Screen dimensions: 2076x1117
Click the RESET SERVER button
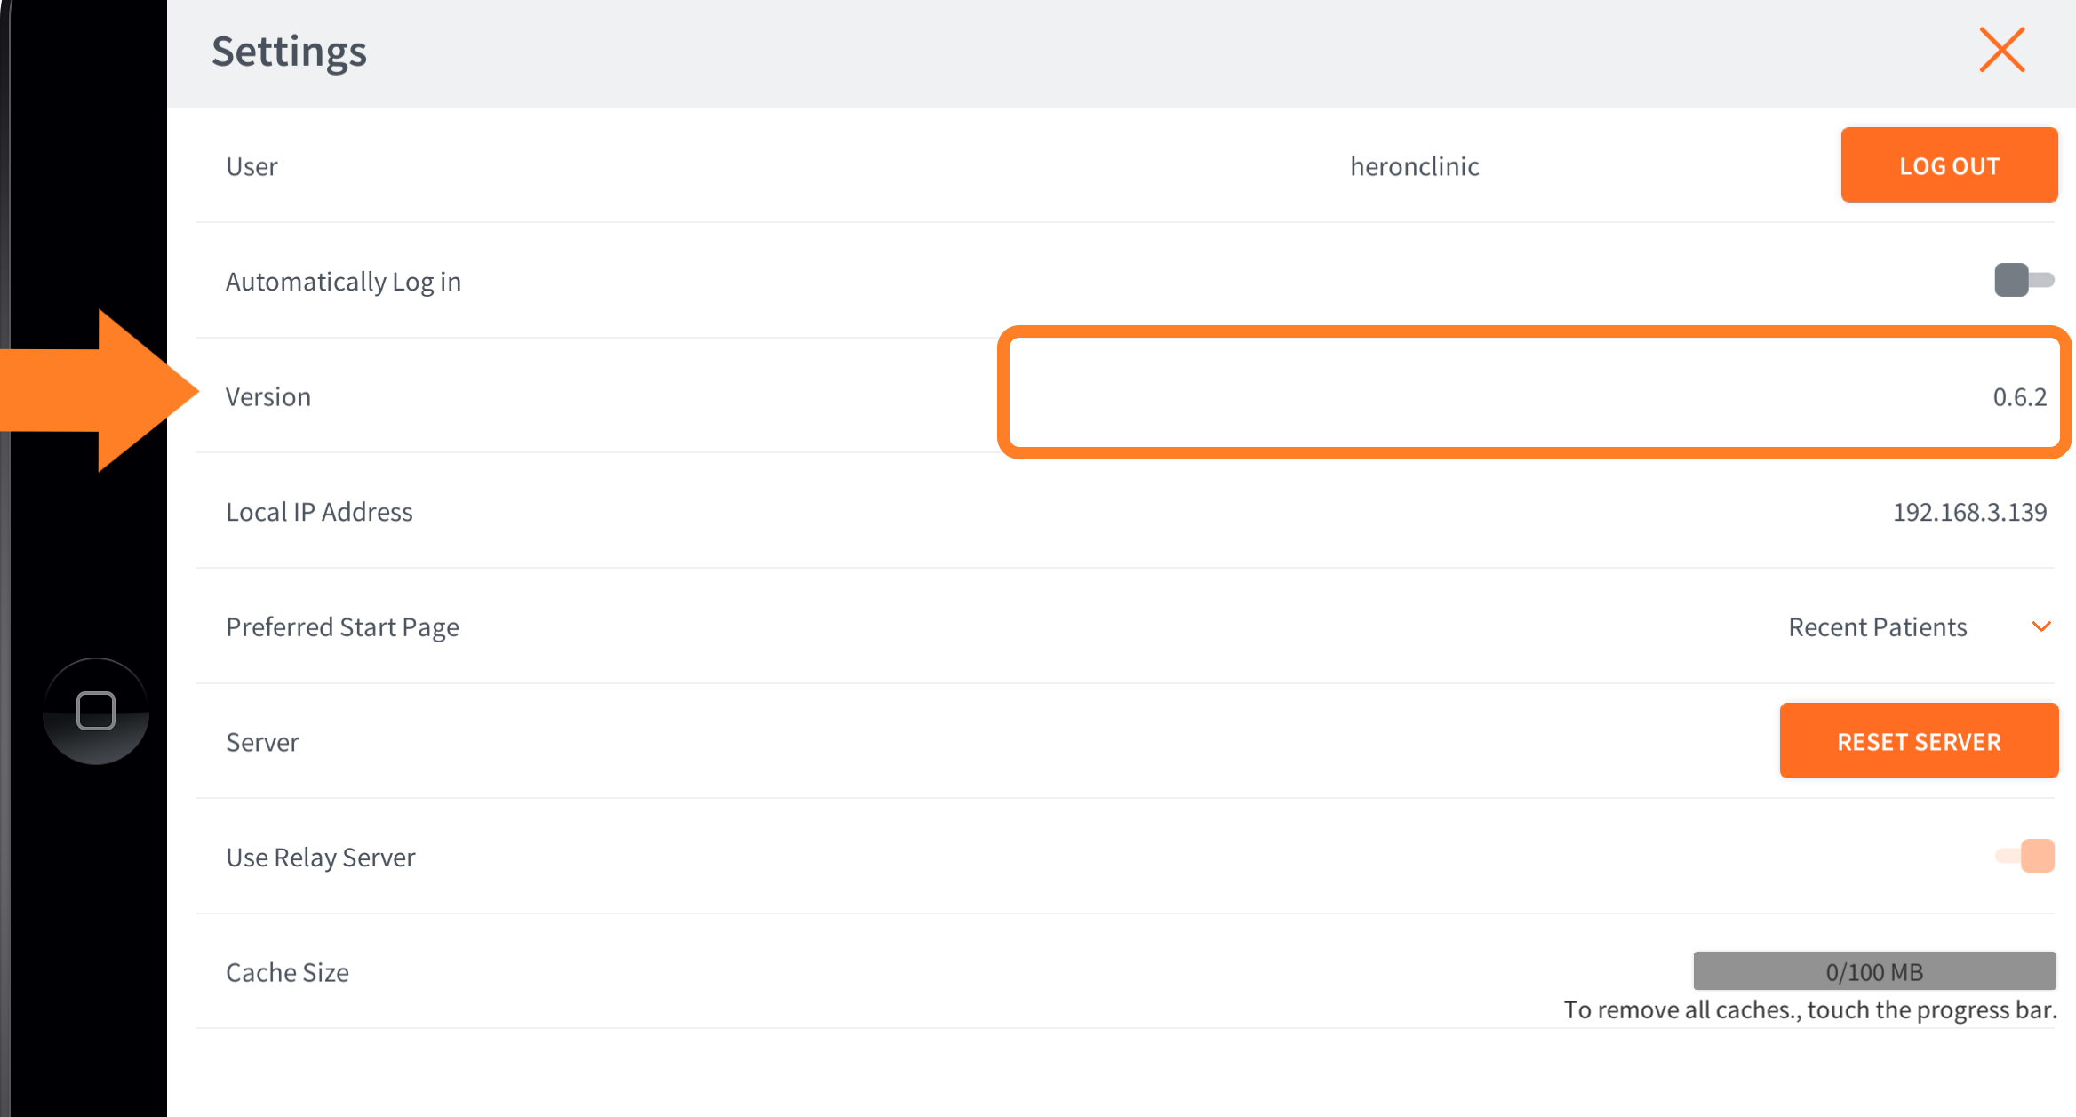(x=1918, y=741)
